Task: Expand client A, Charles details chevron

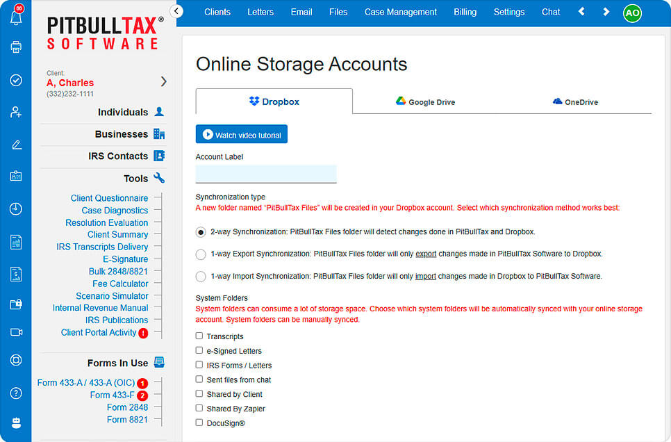Action: (x=163, y=82)
